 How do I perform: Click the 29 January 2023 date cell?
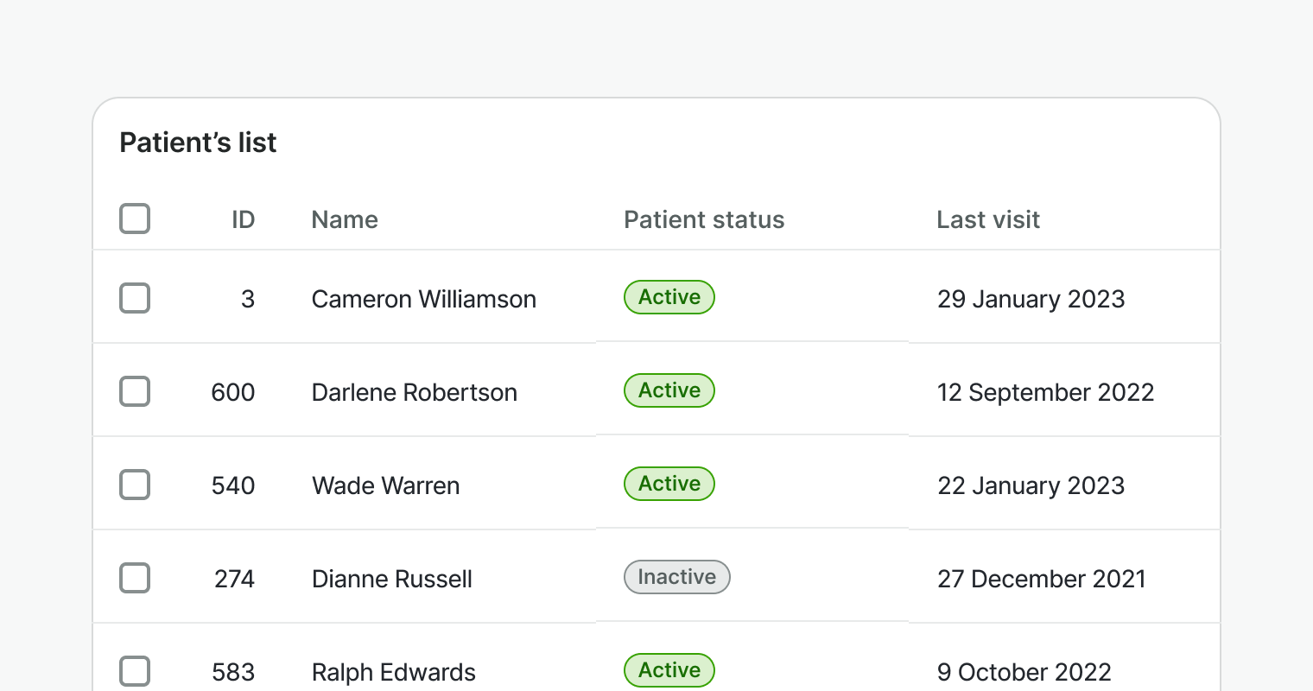(x=1031, y=299)
